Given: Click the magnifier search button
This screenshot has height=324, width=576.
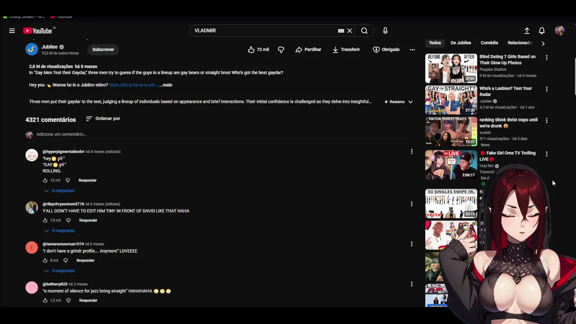Looking at the screenshot, I should click(364, 31).
